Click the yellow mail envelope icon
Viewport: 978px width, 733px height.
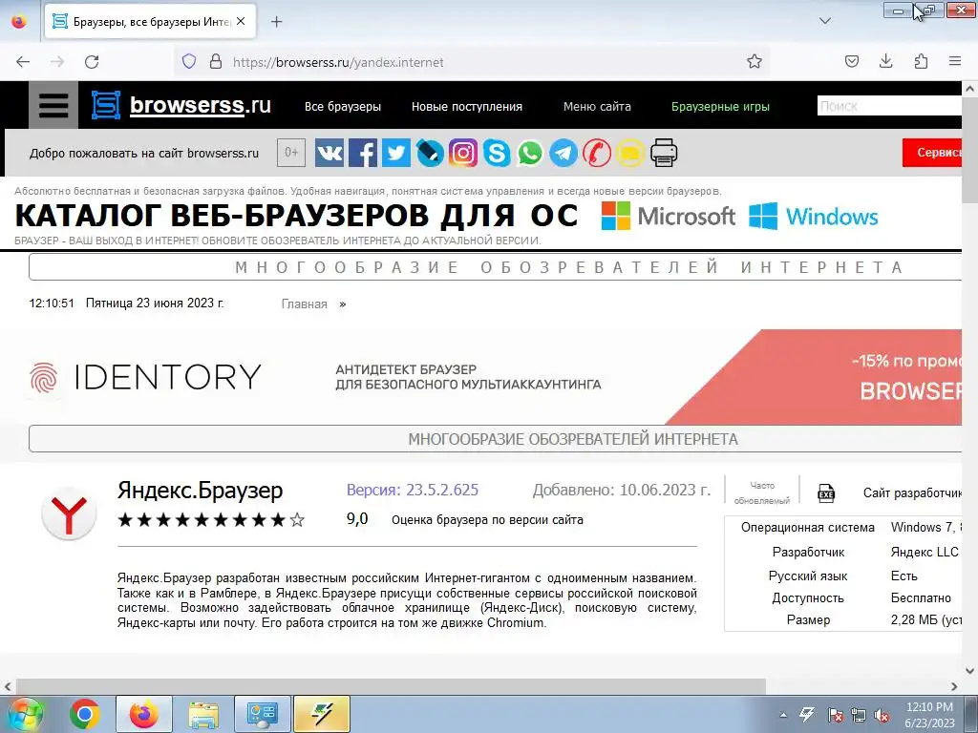point(630,154)
